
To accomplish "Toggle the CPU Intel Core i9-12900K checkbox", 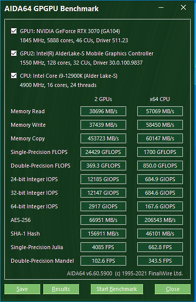I will (x=14, y=76).
